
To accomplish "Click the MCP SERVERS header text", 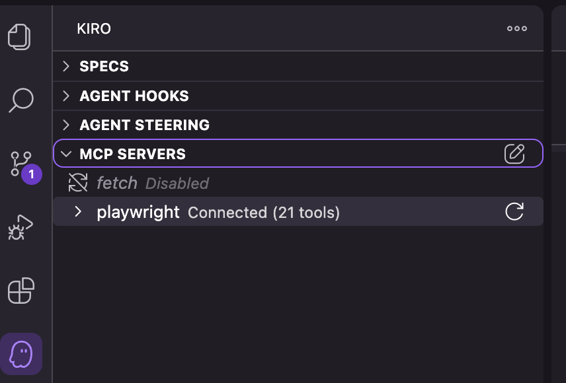I will coord(132,154).
